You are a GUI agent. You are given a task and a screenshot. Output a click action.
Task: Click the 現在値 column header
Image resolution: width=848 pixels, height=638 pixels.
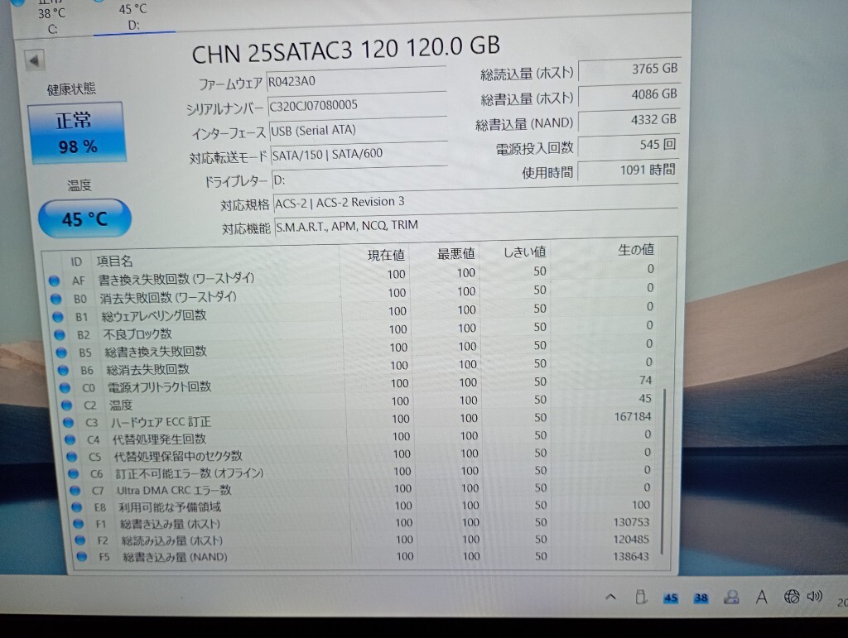point(386,256)
